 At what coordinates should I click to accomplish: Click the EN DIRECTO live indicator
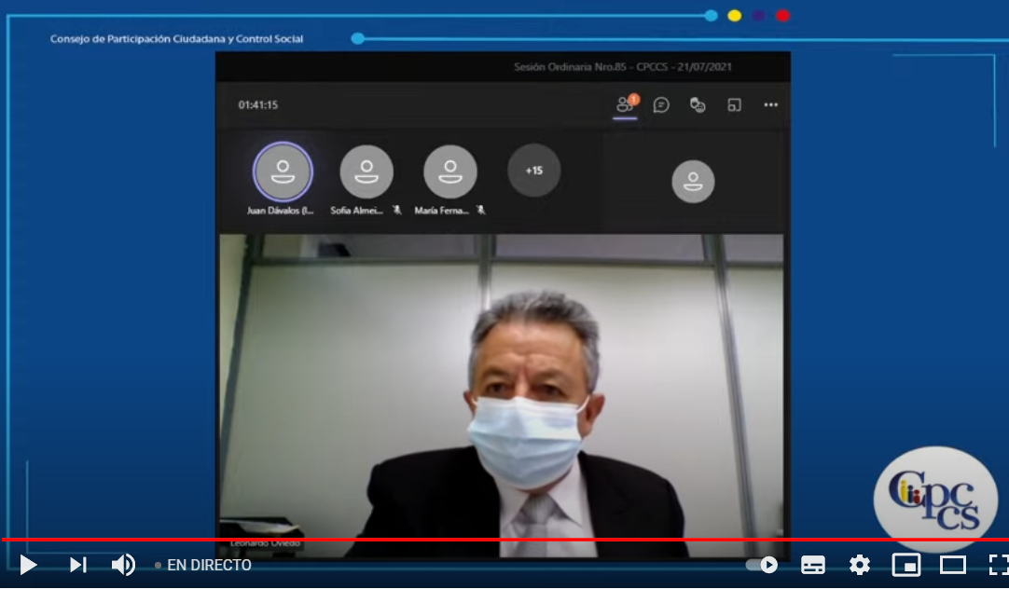tap(203, 565)
